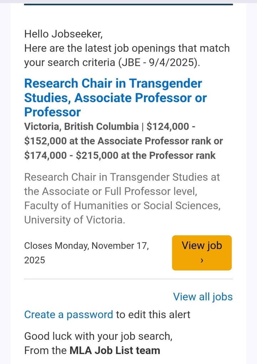The image size is (257, 364).
Task: Click the dark blue header bar line at top
Action: (x=128, y=4)
